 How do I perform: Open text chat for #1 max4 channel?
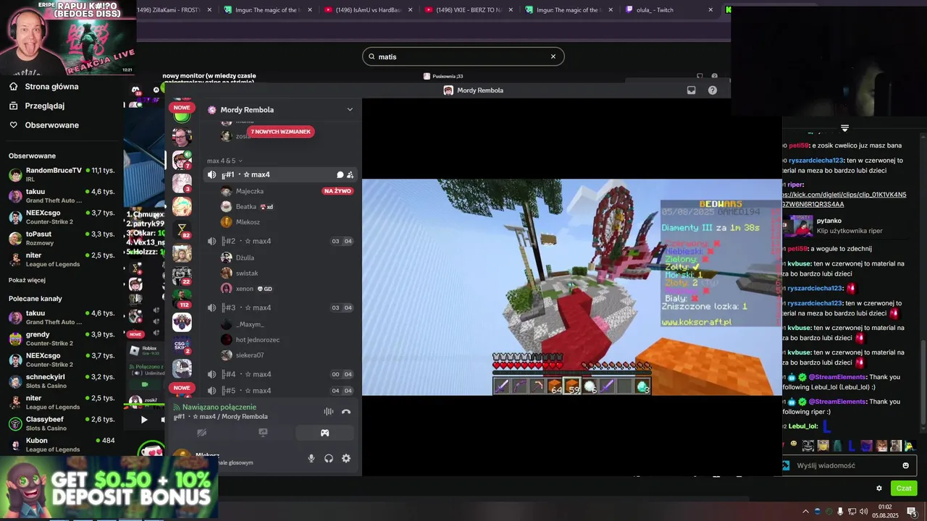[x=340, y=174]
